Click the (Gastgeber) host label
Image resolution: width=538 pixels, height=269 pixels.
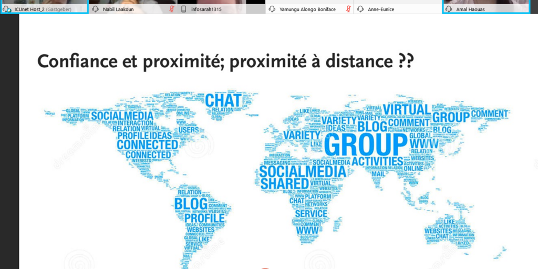point(59,9)
